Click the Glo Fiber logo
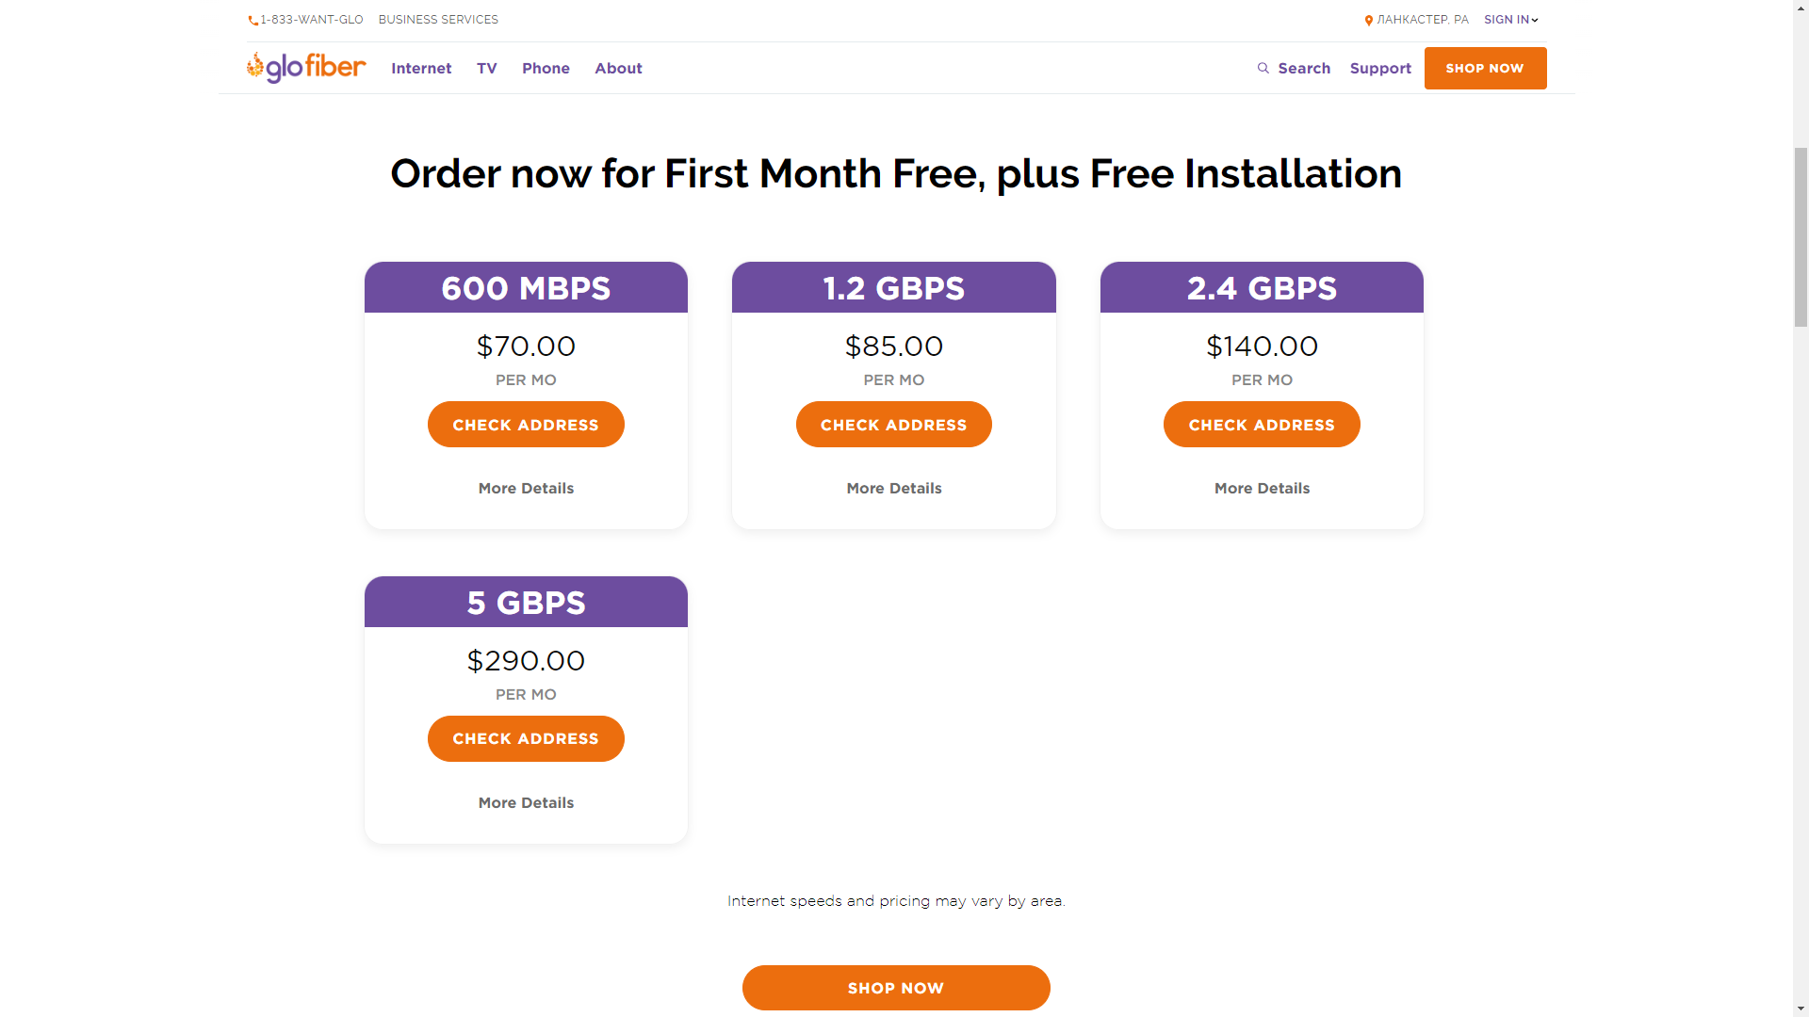 306,68
